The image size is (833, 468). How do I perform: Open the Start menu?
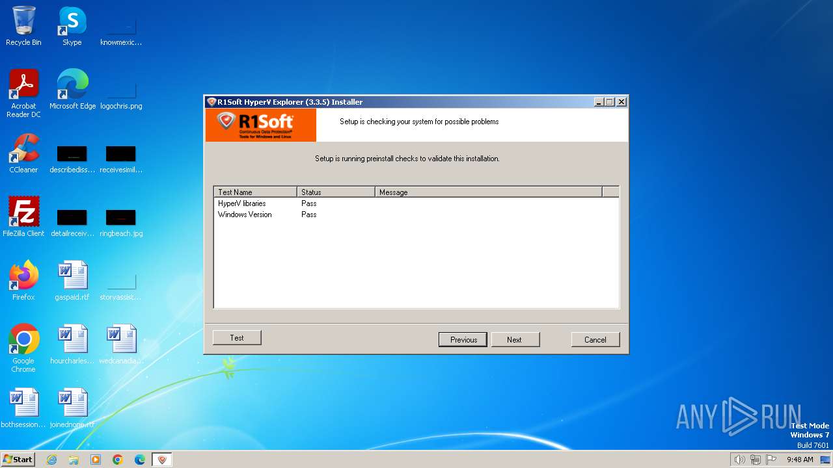[18, 460]
